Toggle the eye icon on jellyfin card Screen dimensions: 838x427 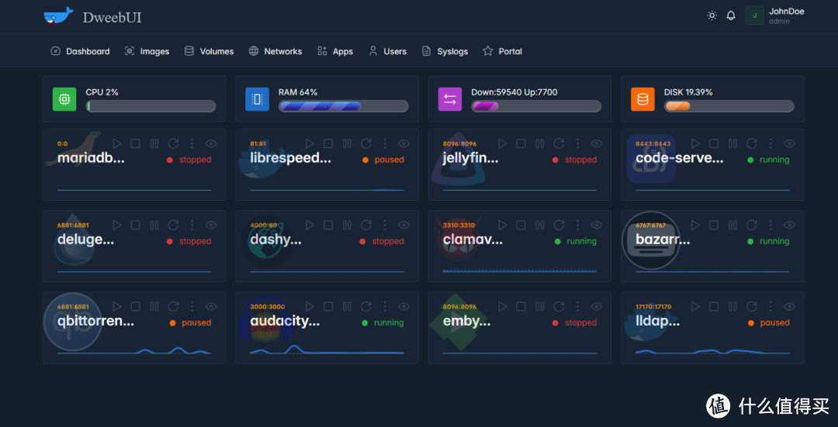tap(597, 143)
